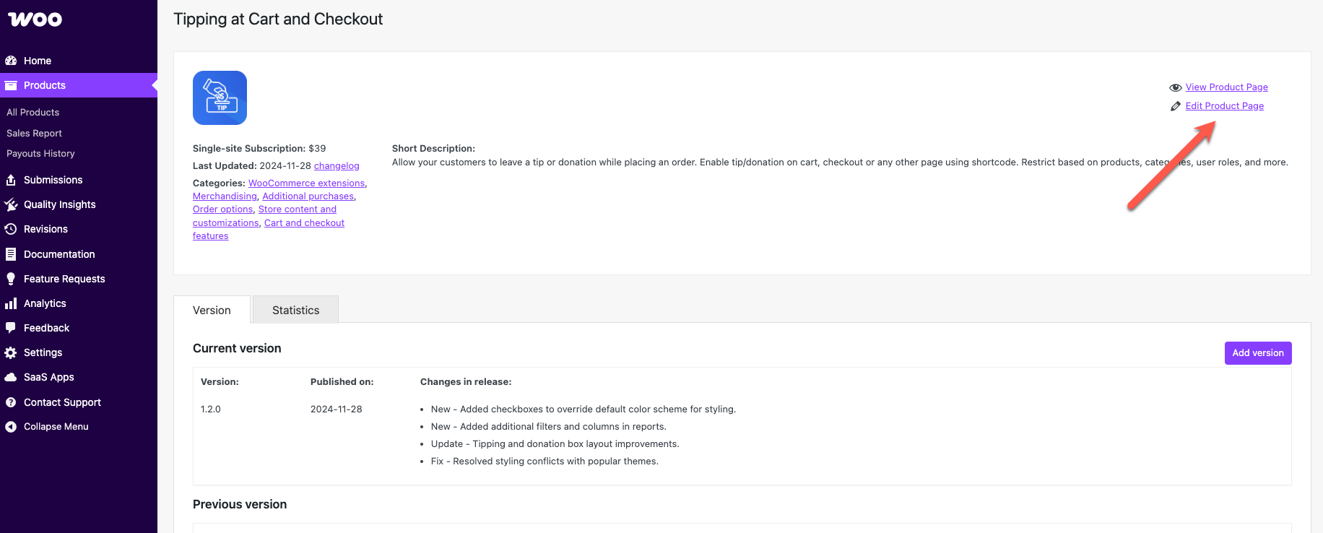Viewport: 1323px width, 533px height.
Task: Click the published date 2024-11-28 in table
Action: click(337, 409)
